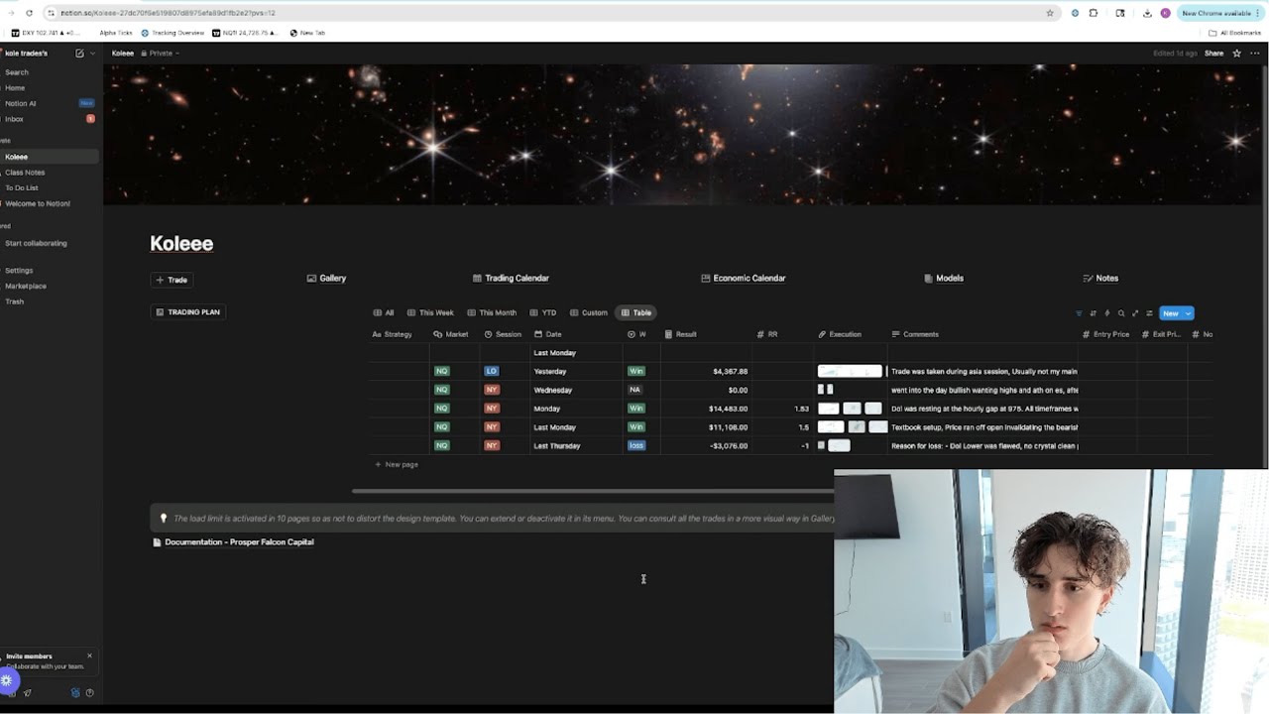Open the Private access dropdown
Screen dimensions: 1269x714
click(x=160, y=53)
